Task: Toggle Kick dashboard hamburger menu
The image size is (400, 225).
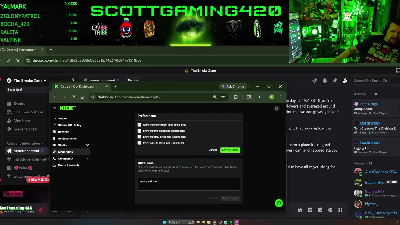Action: pos(55,108)
